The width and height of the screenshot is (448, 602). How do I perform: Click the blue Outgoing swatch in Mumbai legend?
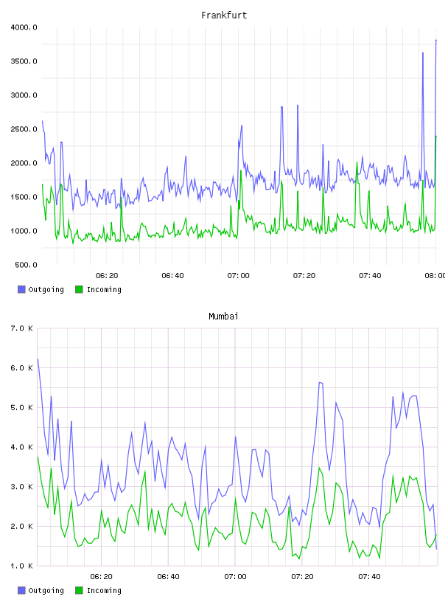(x=21, y=590)
